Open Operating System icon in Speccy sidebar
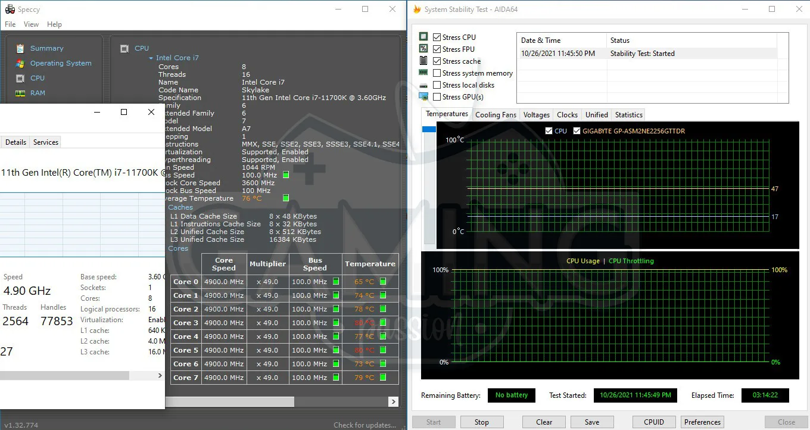This screenshot has height=430, width=810. click(20, 63)
